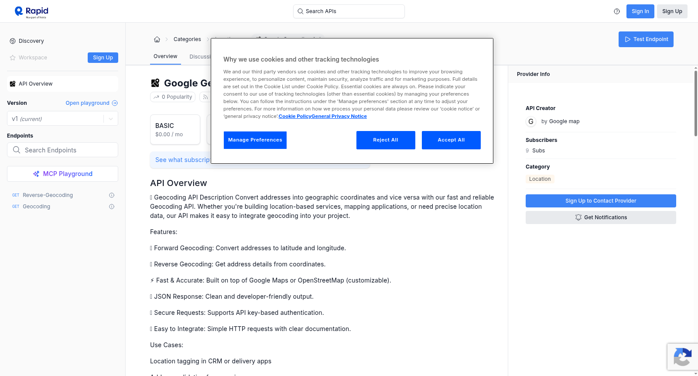Click the info icon beside Geocoding
698x376 pixels.
[112, 207]
